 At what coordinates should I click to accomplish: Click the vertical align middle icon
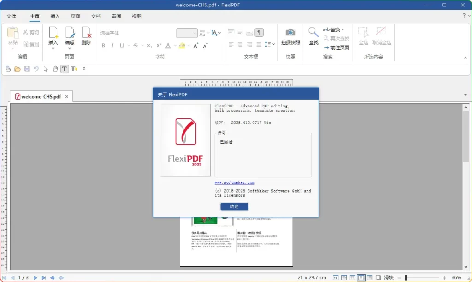[x=240, y=32]
